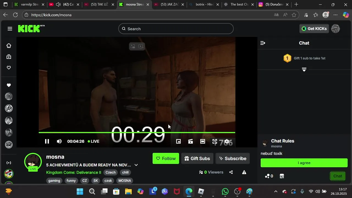This screenshot has height=198, width=352.
Task: Expand the gift leaderboard chevron
Action: (304, 70)
